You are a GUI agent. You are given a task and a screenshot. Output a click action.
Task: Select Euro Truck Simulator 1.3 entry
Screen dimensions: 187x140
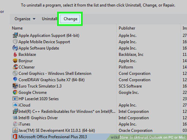(x=40, y=86)
